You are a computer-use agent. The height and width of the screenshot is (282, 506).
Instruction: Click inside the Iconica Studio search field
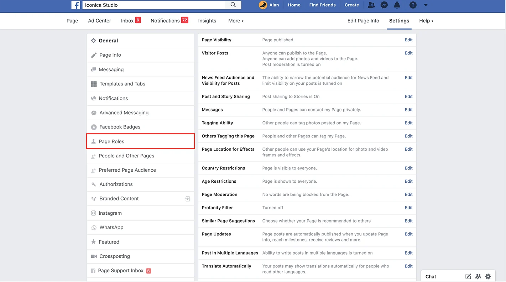(x=154, y=5)
